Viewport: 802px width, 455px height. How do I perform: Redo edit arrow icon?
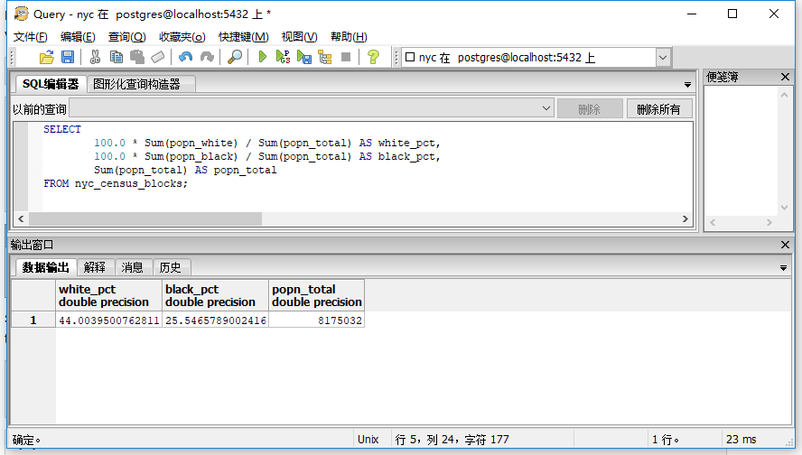pyautogui.click(x=207, y=57)
